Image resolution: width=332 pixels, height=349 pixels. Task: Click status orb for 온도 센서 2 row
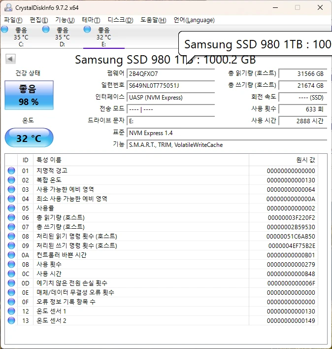pyautogui.click(x=11, y=320)
